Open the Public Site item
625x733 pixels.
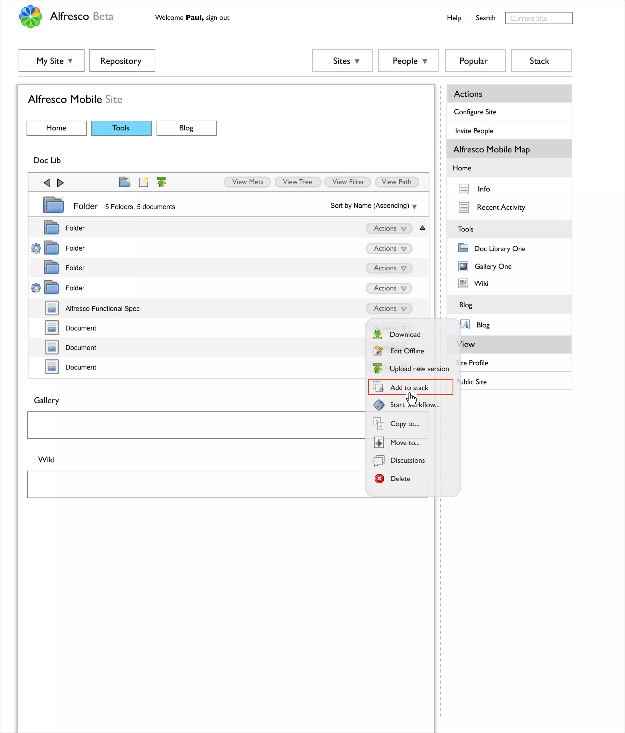pyautogui.click(x=509, y=381)
